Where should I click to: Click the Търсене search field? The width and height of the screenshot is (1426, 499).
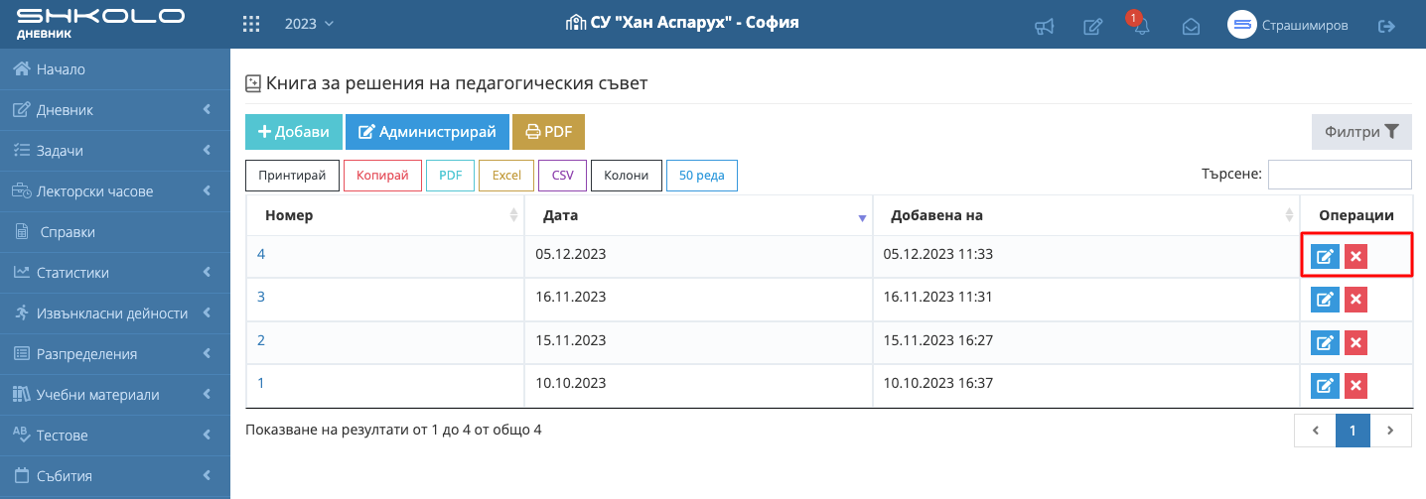click(x=1339, y=174)
